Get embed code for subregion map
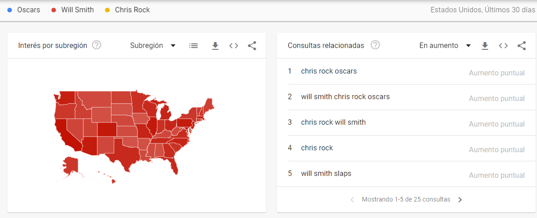This screenshot has width=537, height=218. [x=233, y=46]
